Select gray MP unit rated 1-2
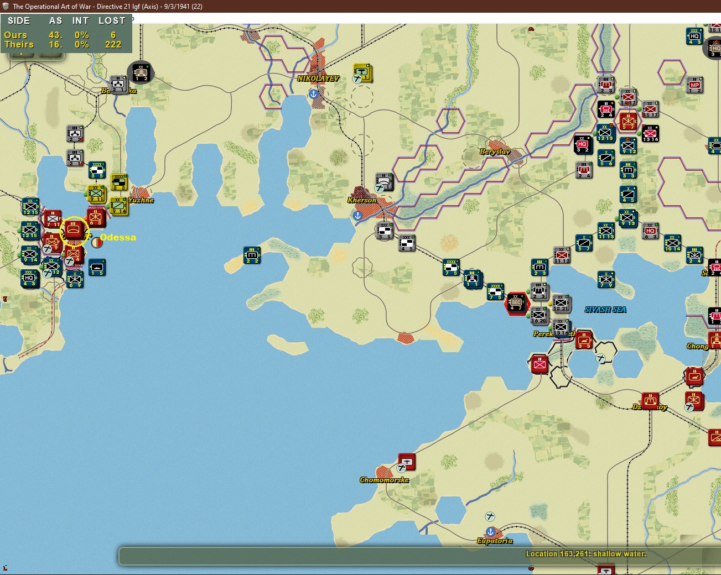Image resolution: width=721 pixels, height=575 pixels. (695, 85)
